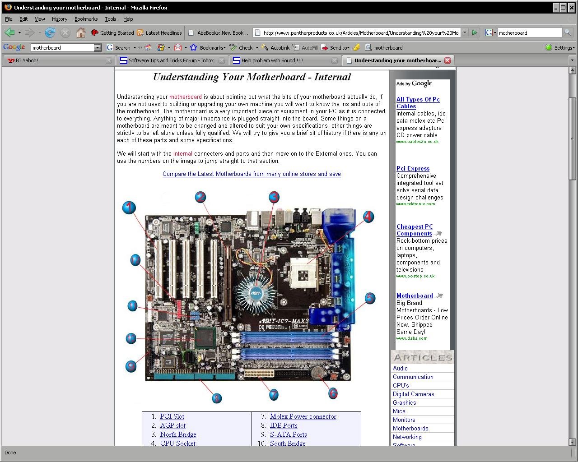The width and height of the screenshot is (578, 462).
Task: Click the yellow highlighter icon
Action: (356, 47)
